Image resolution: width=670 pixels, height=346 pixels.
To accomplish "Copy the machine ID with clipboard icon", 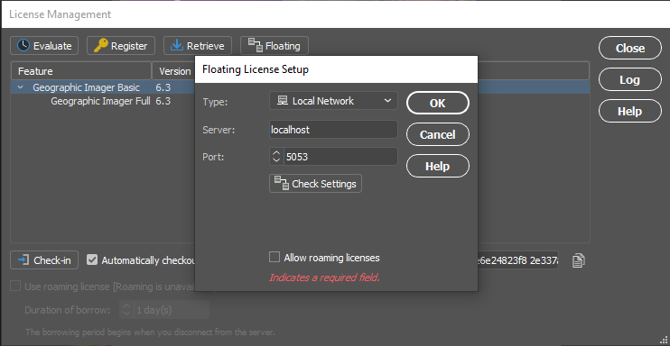I will [578, 259].
